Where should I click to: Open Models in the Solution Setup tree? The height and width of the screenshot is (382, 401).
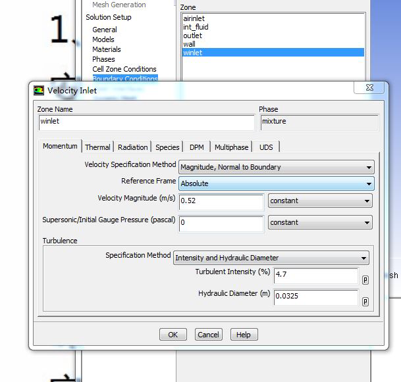pyautogui.click(x=103, y=39)
